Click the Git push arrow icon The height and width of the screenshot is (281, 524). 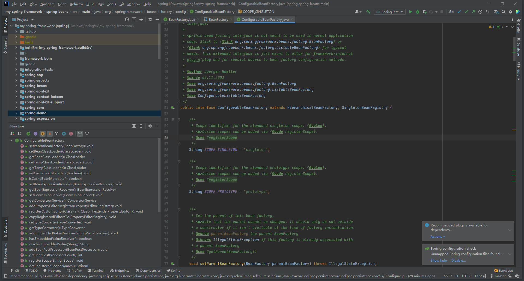[x=473, y=12]
